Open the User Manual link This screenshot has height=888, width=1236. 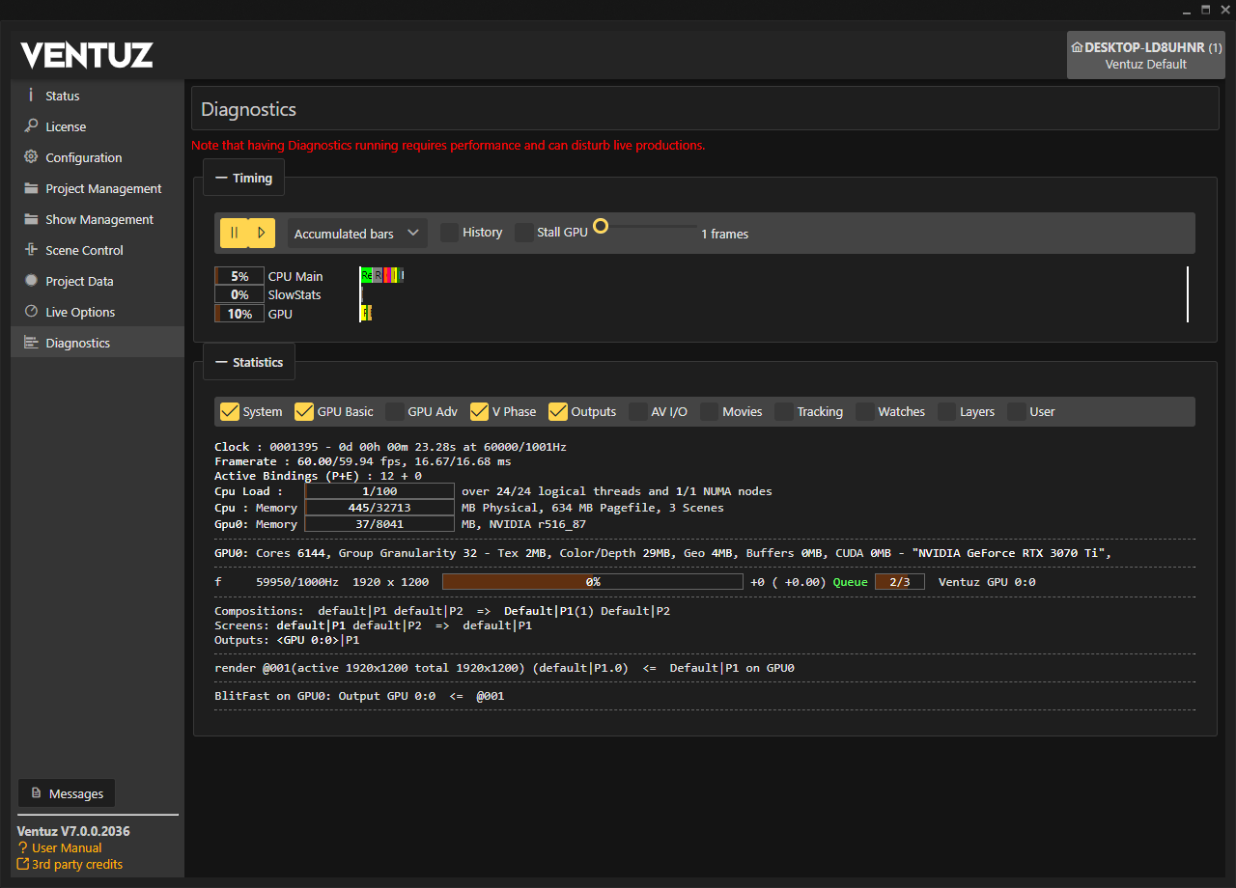coord(67,847)
